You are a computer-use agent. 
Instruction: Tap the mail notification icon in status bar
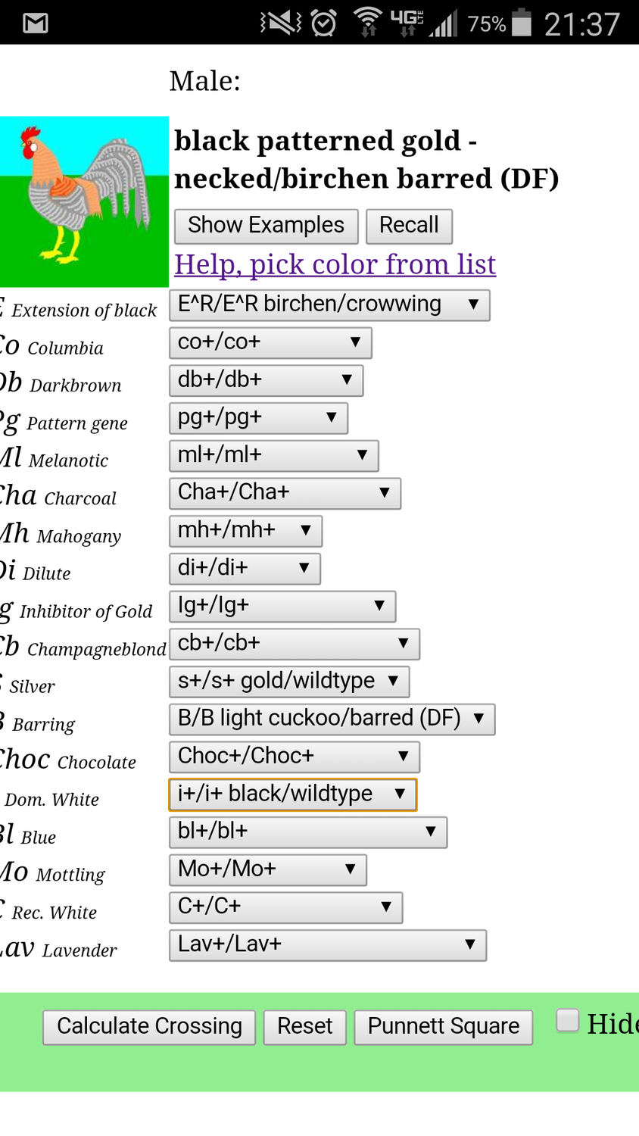(x=36, y=23)
